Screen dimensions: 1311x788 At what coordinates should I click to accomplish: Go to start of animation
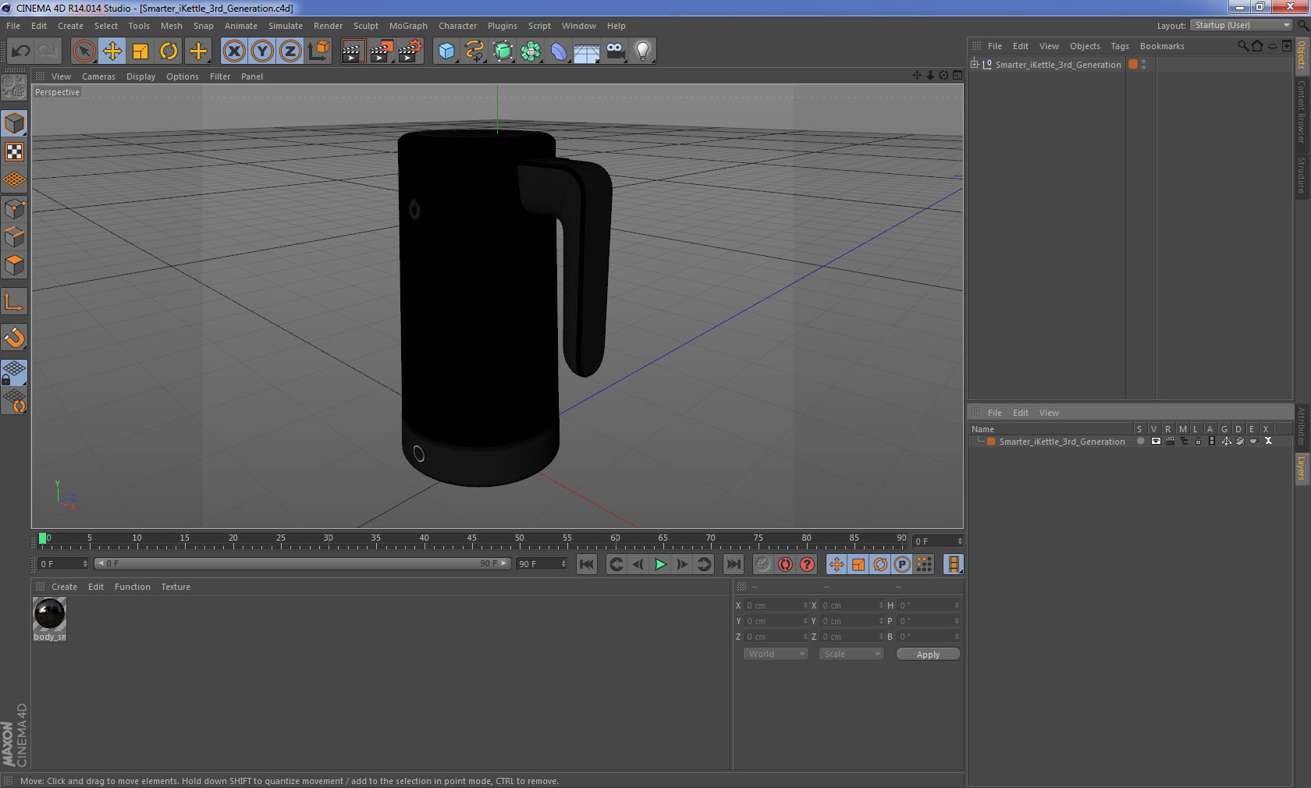[x=587, y=564]
